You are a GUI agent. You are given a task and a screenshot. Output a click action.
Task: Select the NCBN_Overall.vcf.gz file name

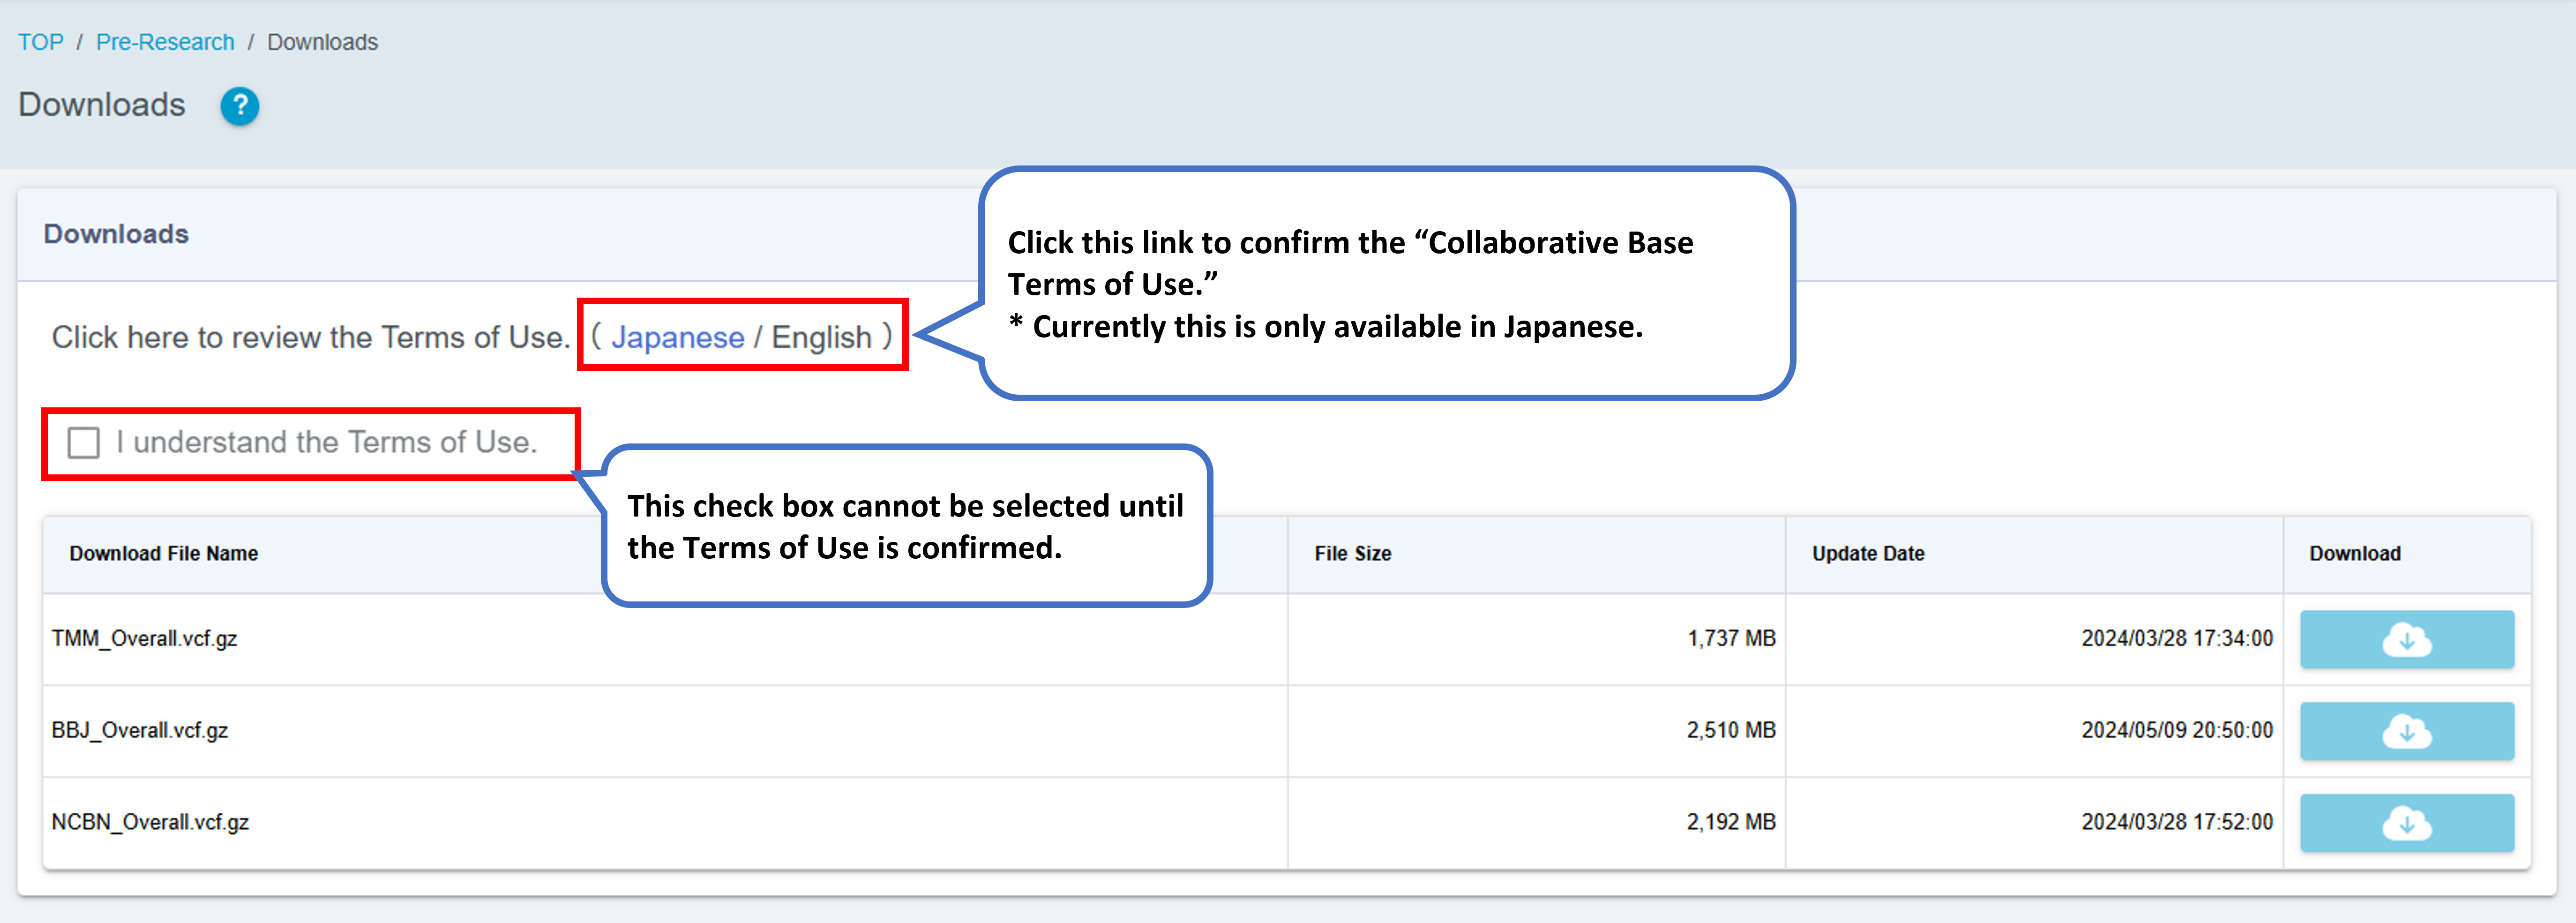[x=150, y=822]
